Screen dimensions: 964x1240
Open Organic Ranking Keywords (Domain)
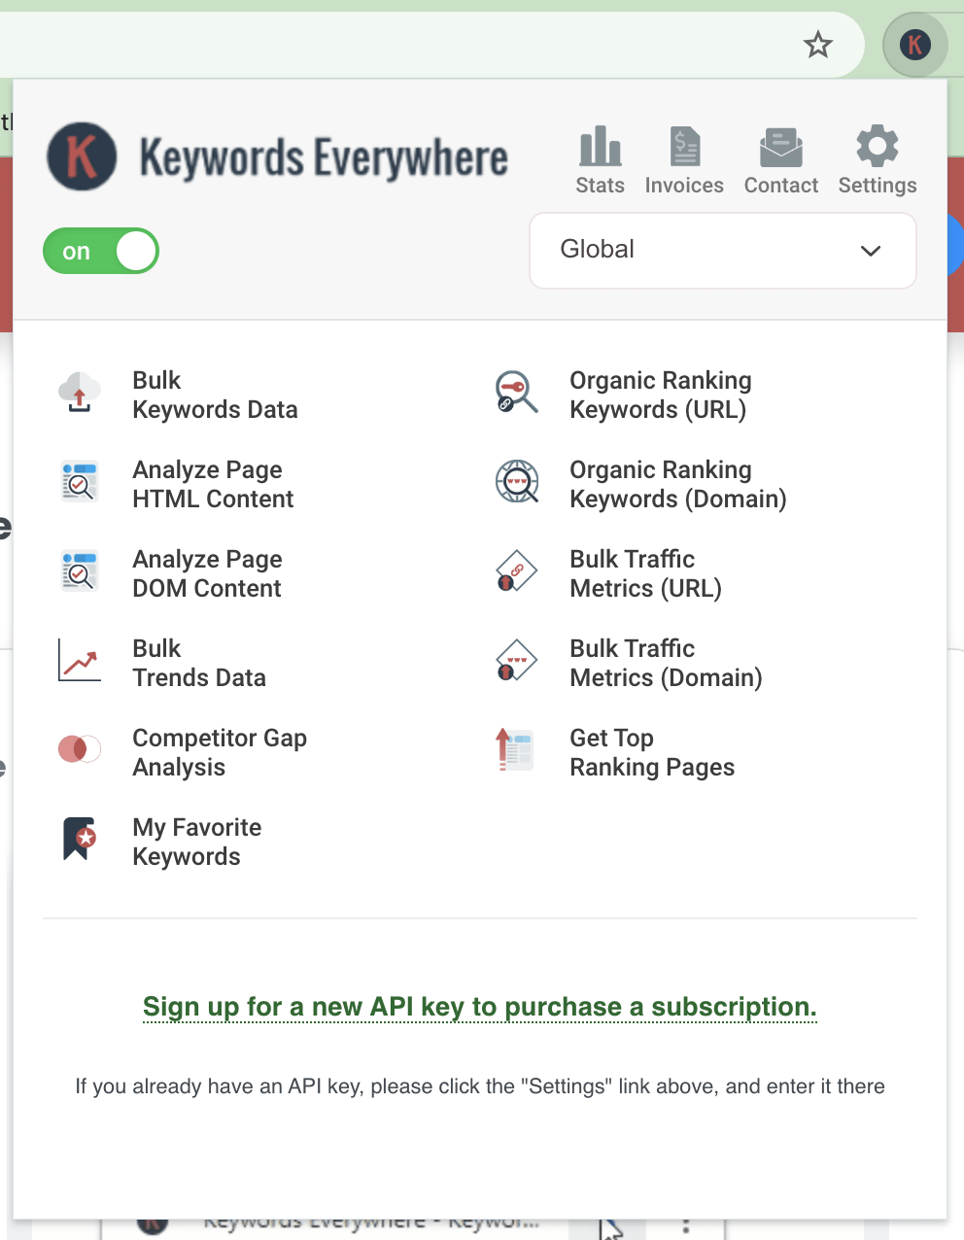click(x=677, y=484)
